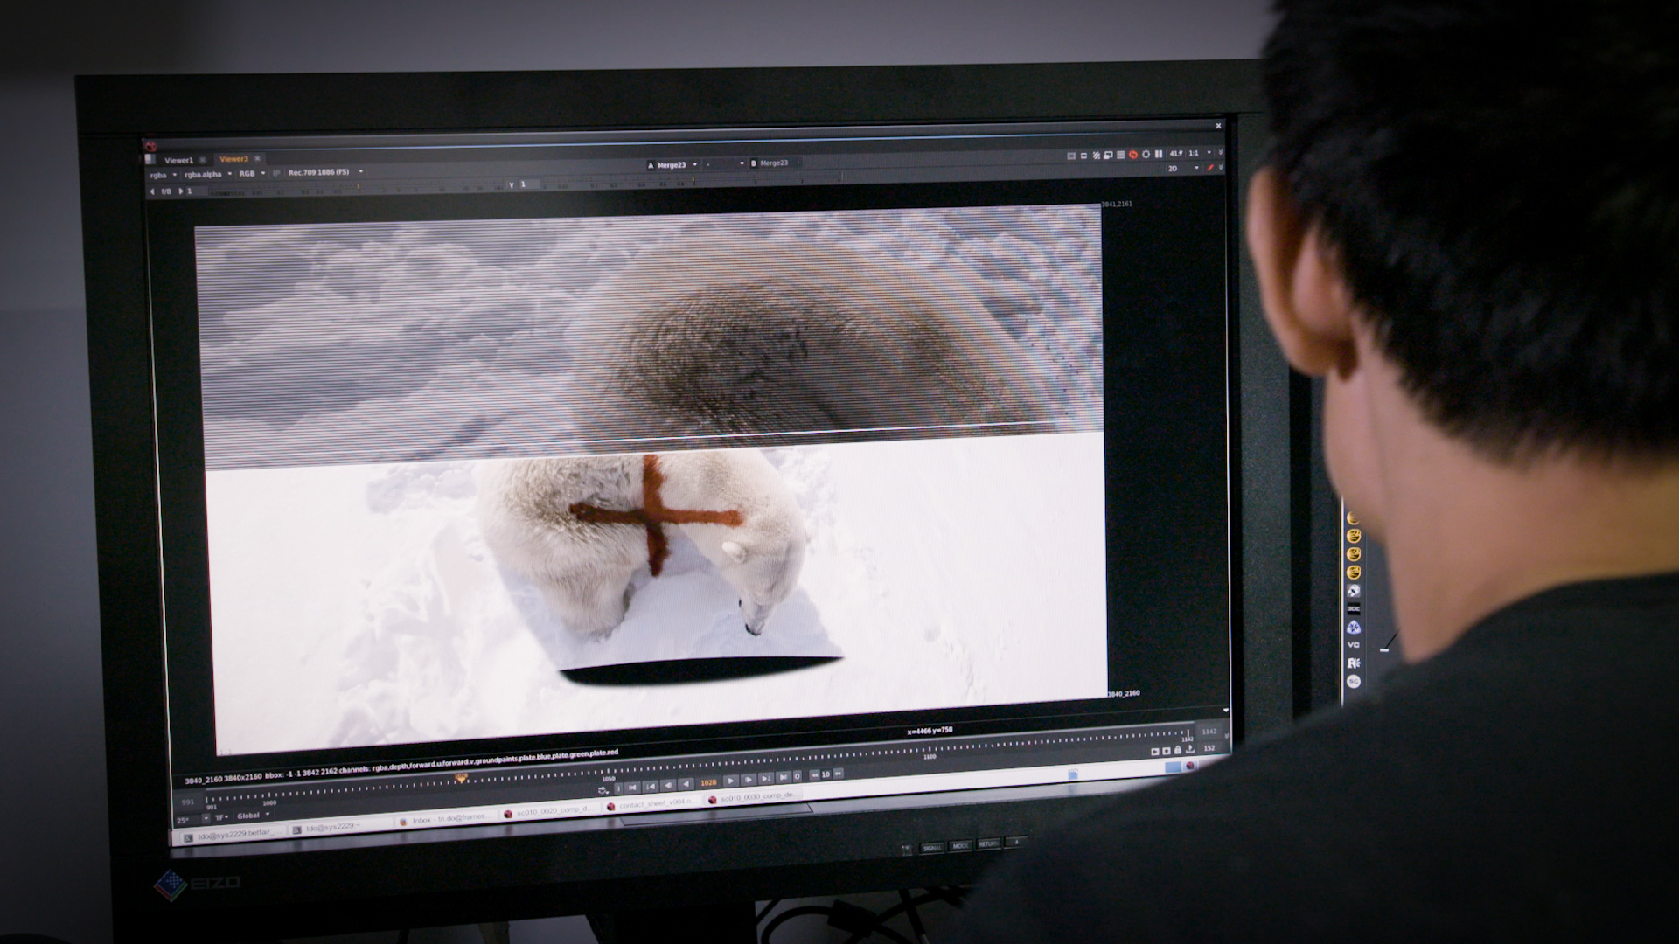The width and height of the screenshot is (1679, 944).
Task: Toggle the striped clipping warning icon
Action: pos(1096,156)
